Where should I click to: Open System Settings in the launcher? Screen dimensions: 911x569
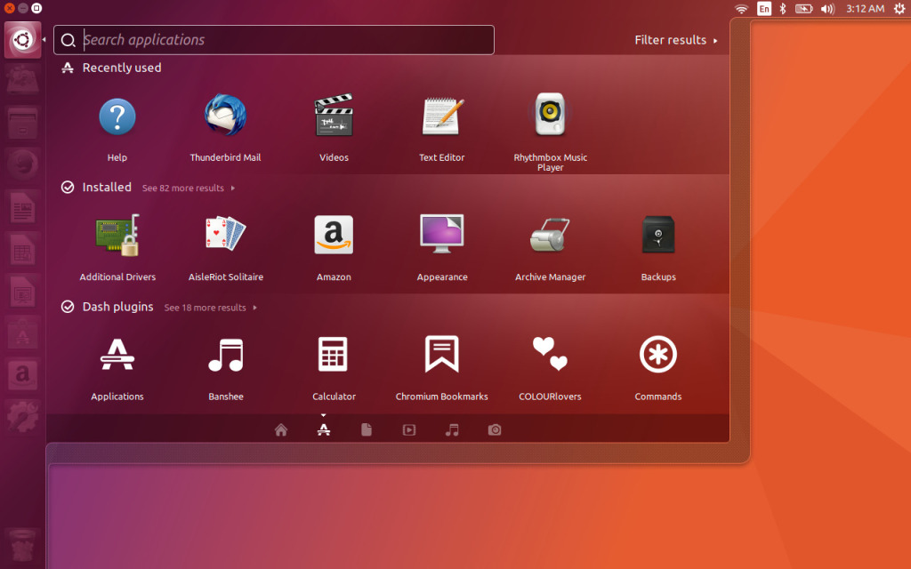(22, 416)
